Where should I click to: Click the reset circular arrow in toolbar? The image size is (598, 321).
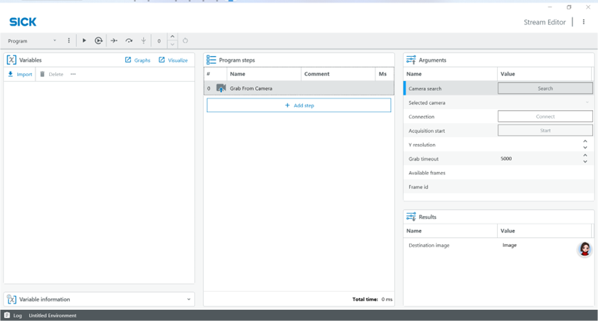(x=185, y=41)
